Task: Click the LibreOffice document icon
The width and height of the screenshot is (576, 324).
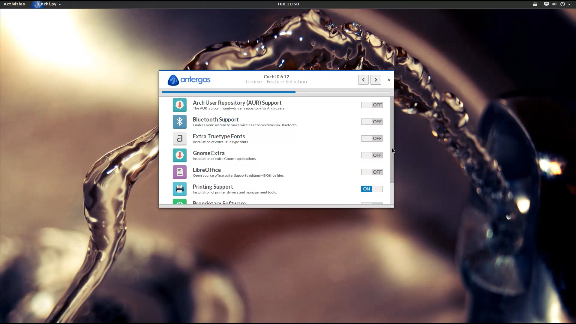Action: coord(179,172)
